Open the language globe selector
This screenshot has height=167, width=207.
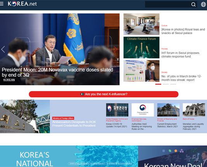click(x=203, y=4)
